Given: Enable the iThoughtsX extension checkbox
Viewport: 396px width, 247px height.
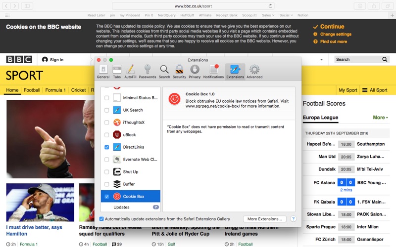Looking at the screenshot, I should point(106,122).
